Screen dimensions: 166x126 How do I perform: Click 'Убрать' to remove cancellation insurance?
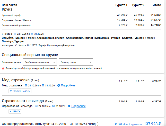point(15,111)
